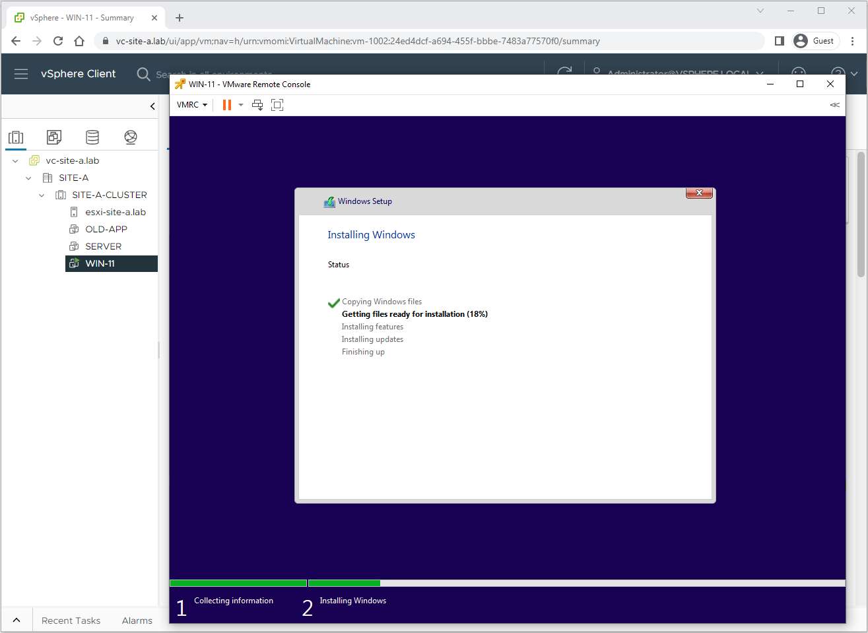Image resolution: width=868 pixels, height=633 pixels.
Task: Click the 'Finishing up' status line
Action: pyautogui.click(x=363, y=352)
